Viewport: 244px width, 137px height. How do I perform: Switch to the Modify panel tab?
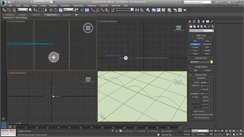point(194,22)
